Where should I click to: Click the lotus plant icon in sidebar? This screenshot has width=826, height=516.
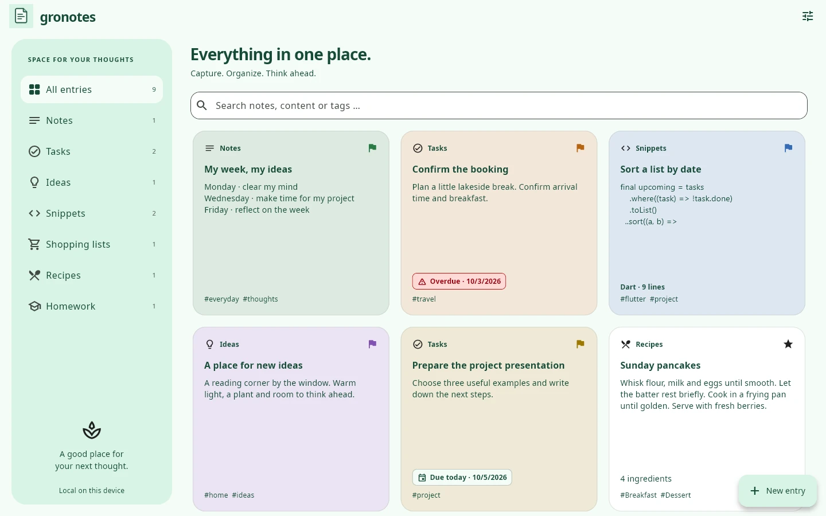tap(92, 430)
